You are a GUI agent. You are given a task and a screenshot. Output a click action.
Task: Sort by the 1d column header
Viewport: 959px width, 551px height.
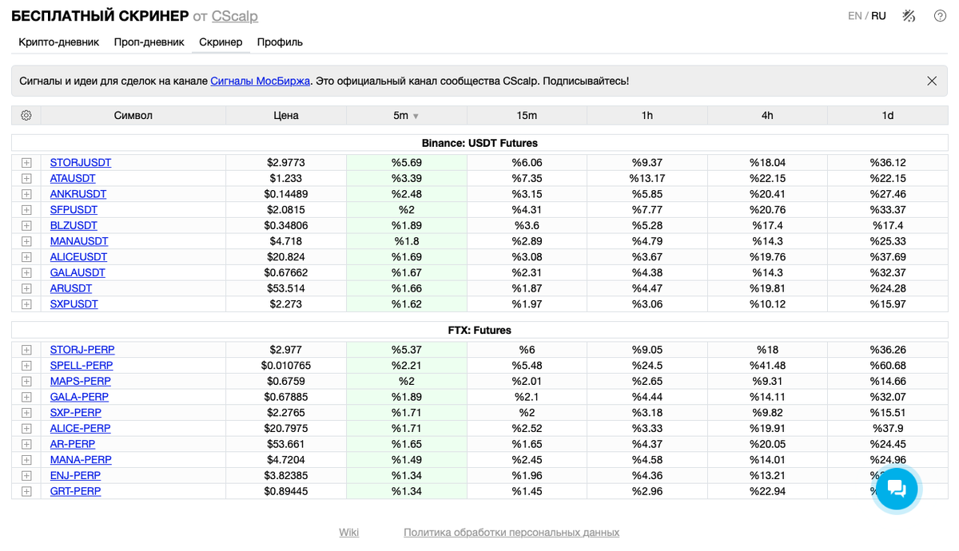888,116
